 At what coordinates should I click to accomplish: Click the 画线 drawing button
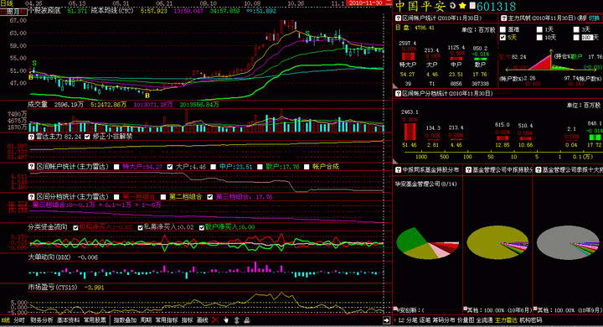click(x=203, y=320)
